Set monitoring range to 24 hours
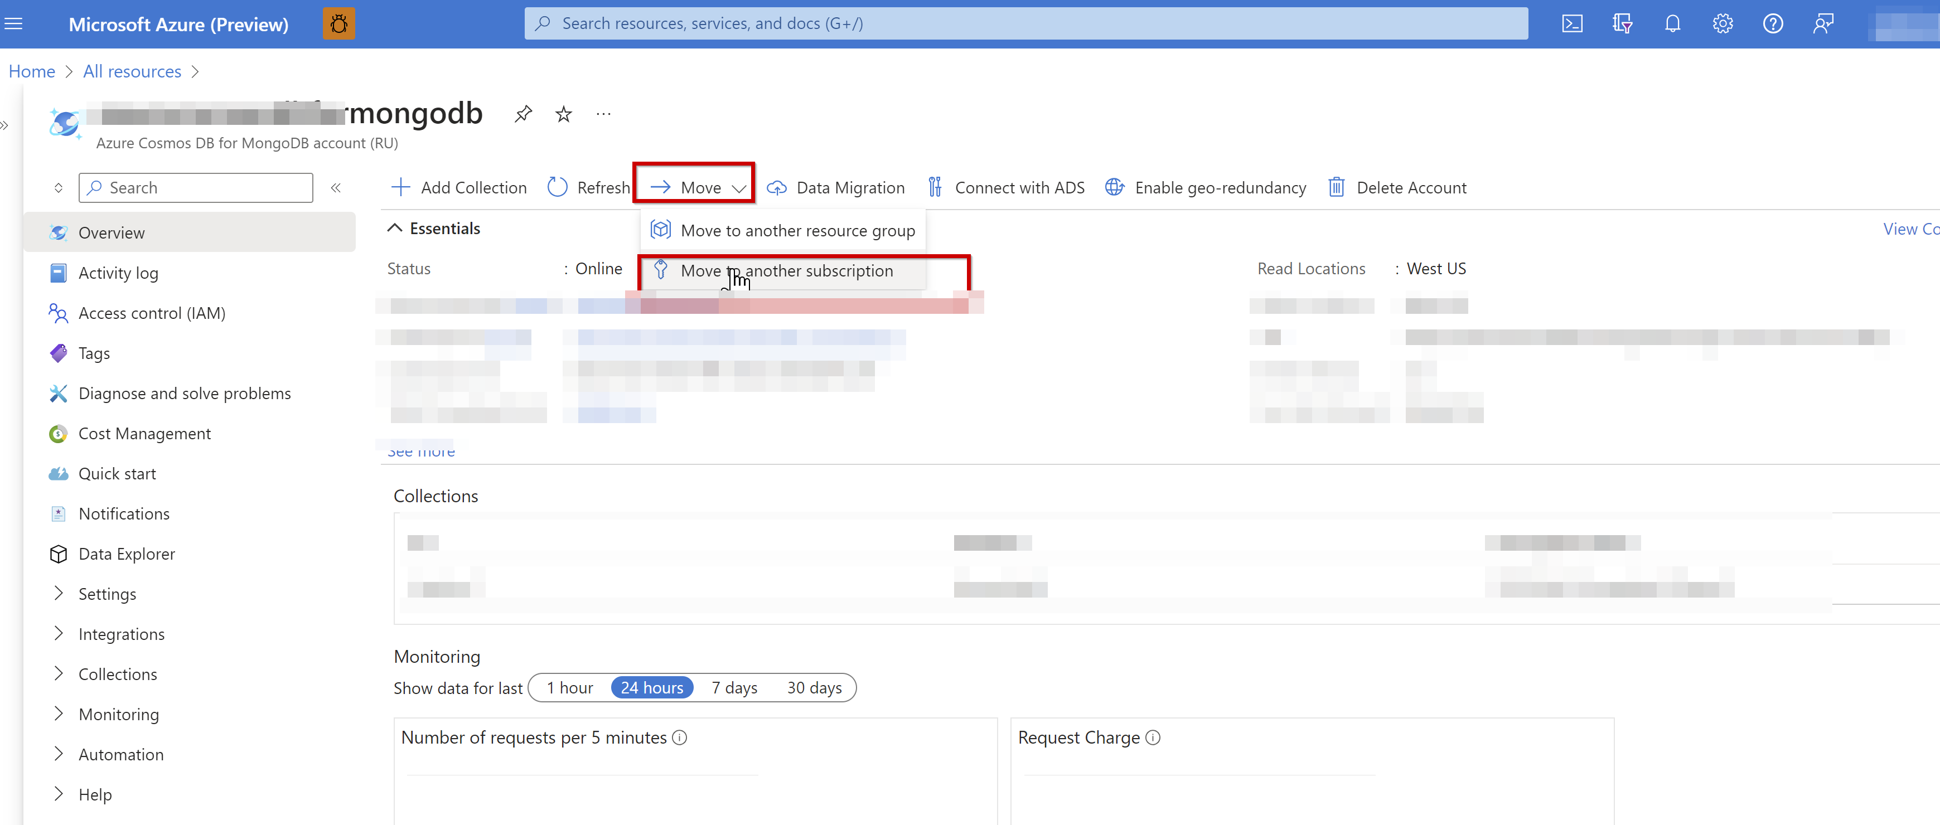 pyautogui.click(x=652, y=689)
